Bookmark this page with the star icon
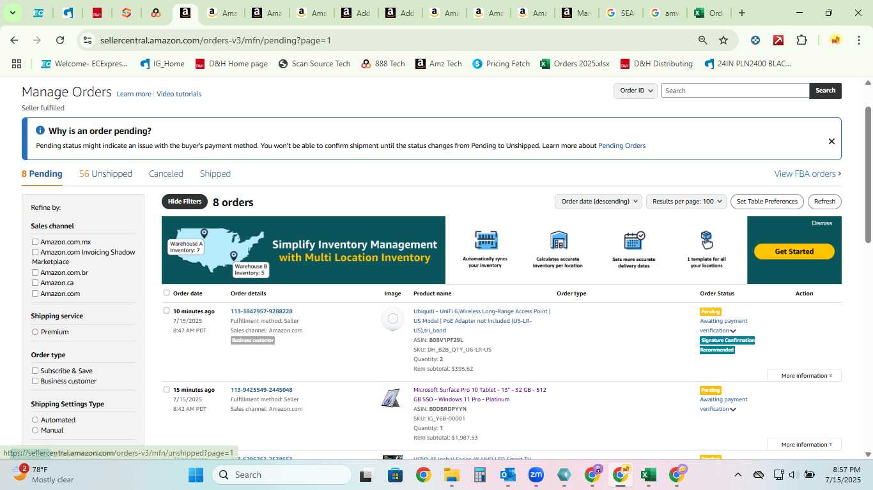Viewport: 873px width, 490px height. click(723, 40)
